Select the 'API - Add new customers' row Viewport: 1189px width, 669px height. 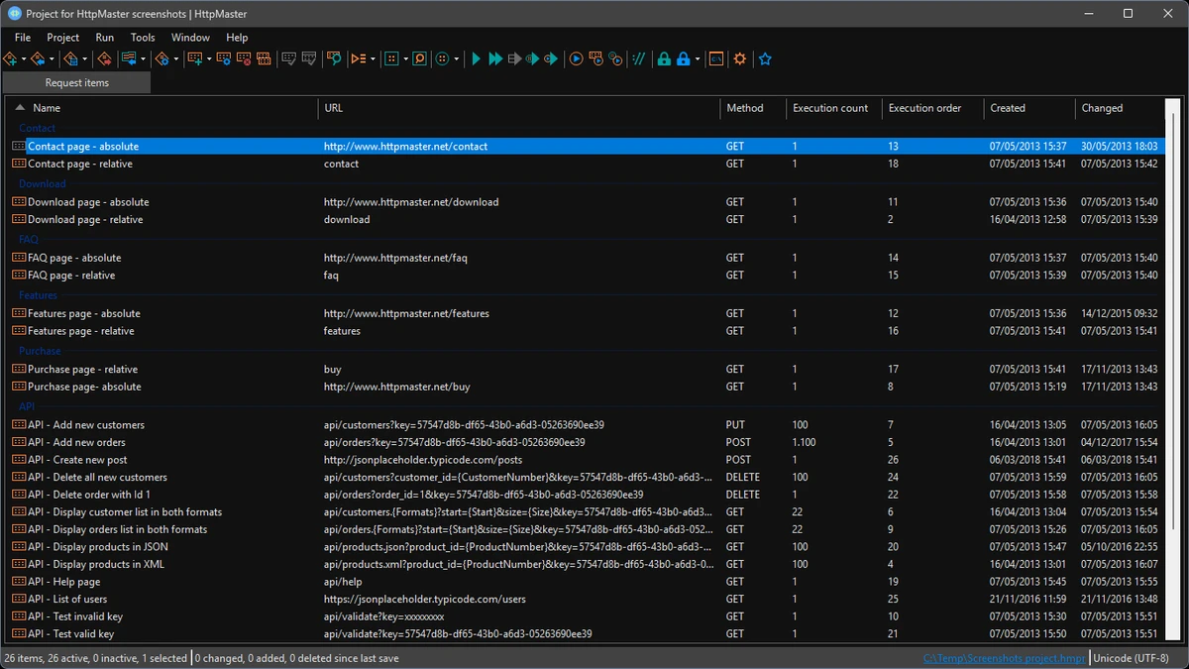[585, 425]
